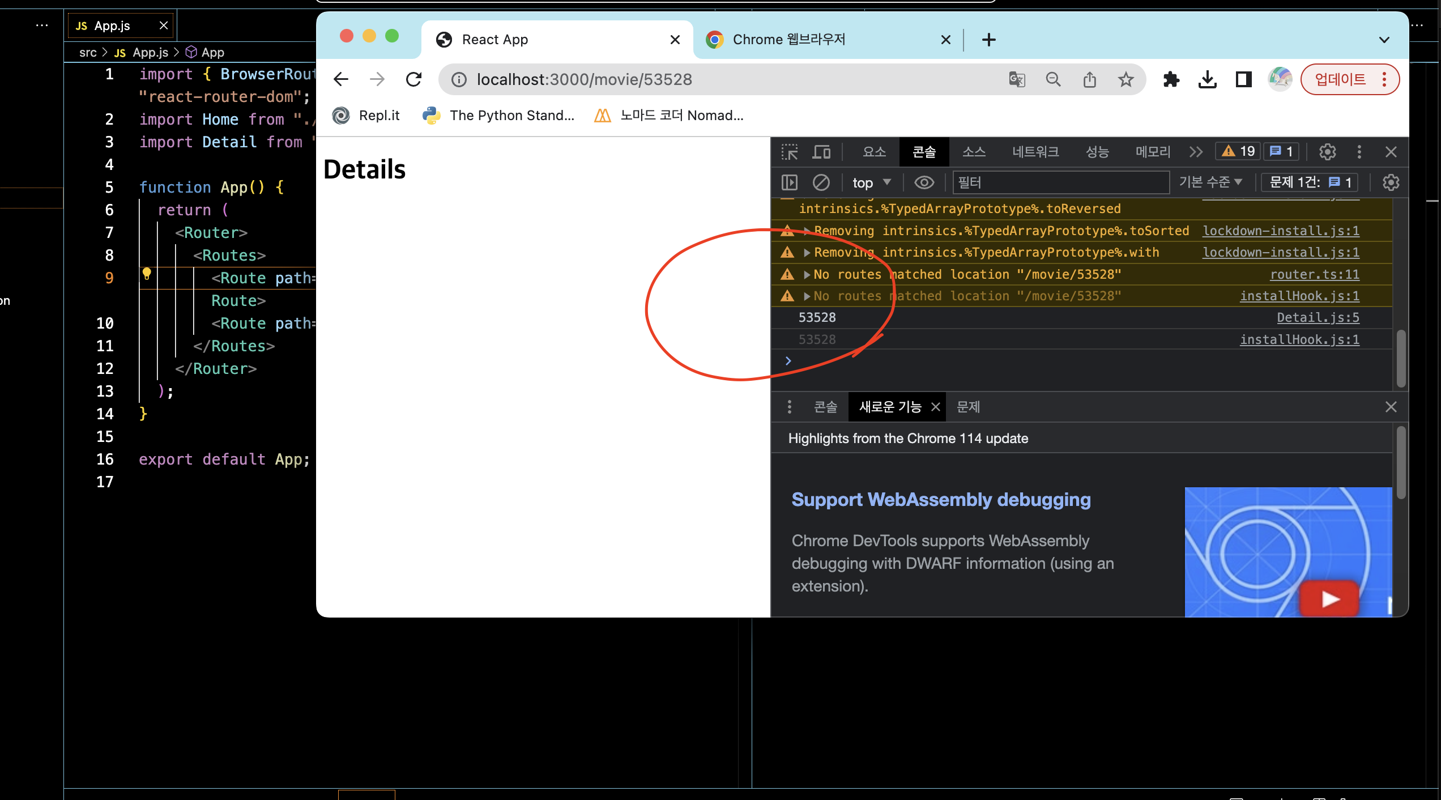
Task: Toggle the device toolbar icon
Action: [x=821, y=152]
